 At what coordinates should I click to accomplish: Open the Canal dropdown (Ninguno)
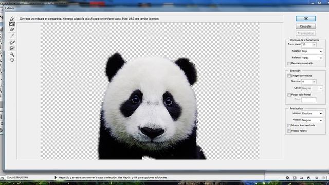[x=312, y=88]
